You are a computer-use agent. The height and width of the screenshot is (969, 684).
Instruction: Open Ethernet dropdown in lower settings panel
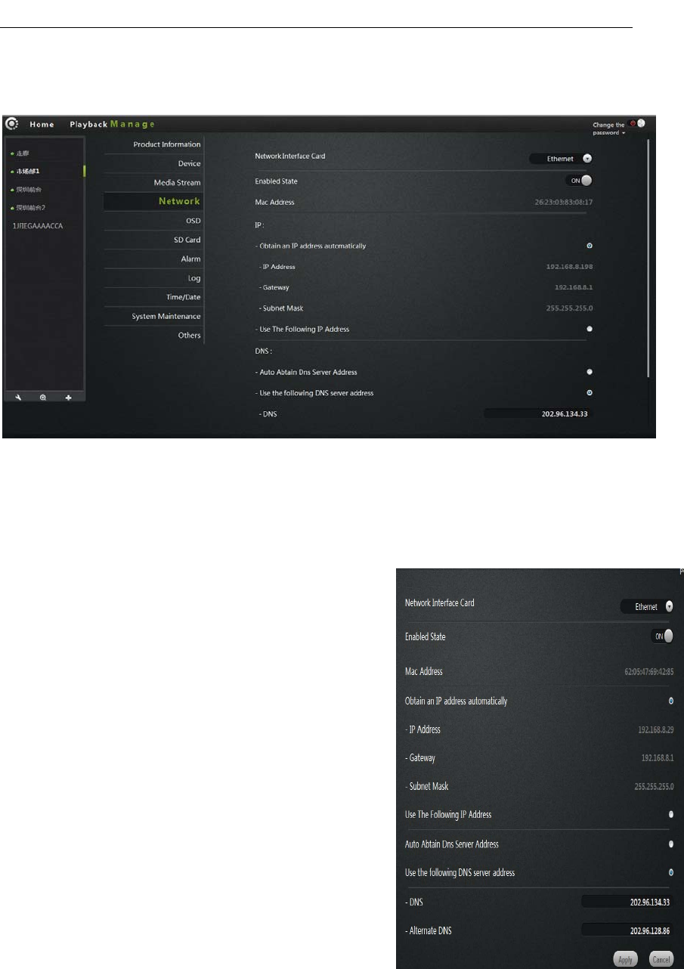coord(646,606)
